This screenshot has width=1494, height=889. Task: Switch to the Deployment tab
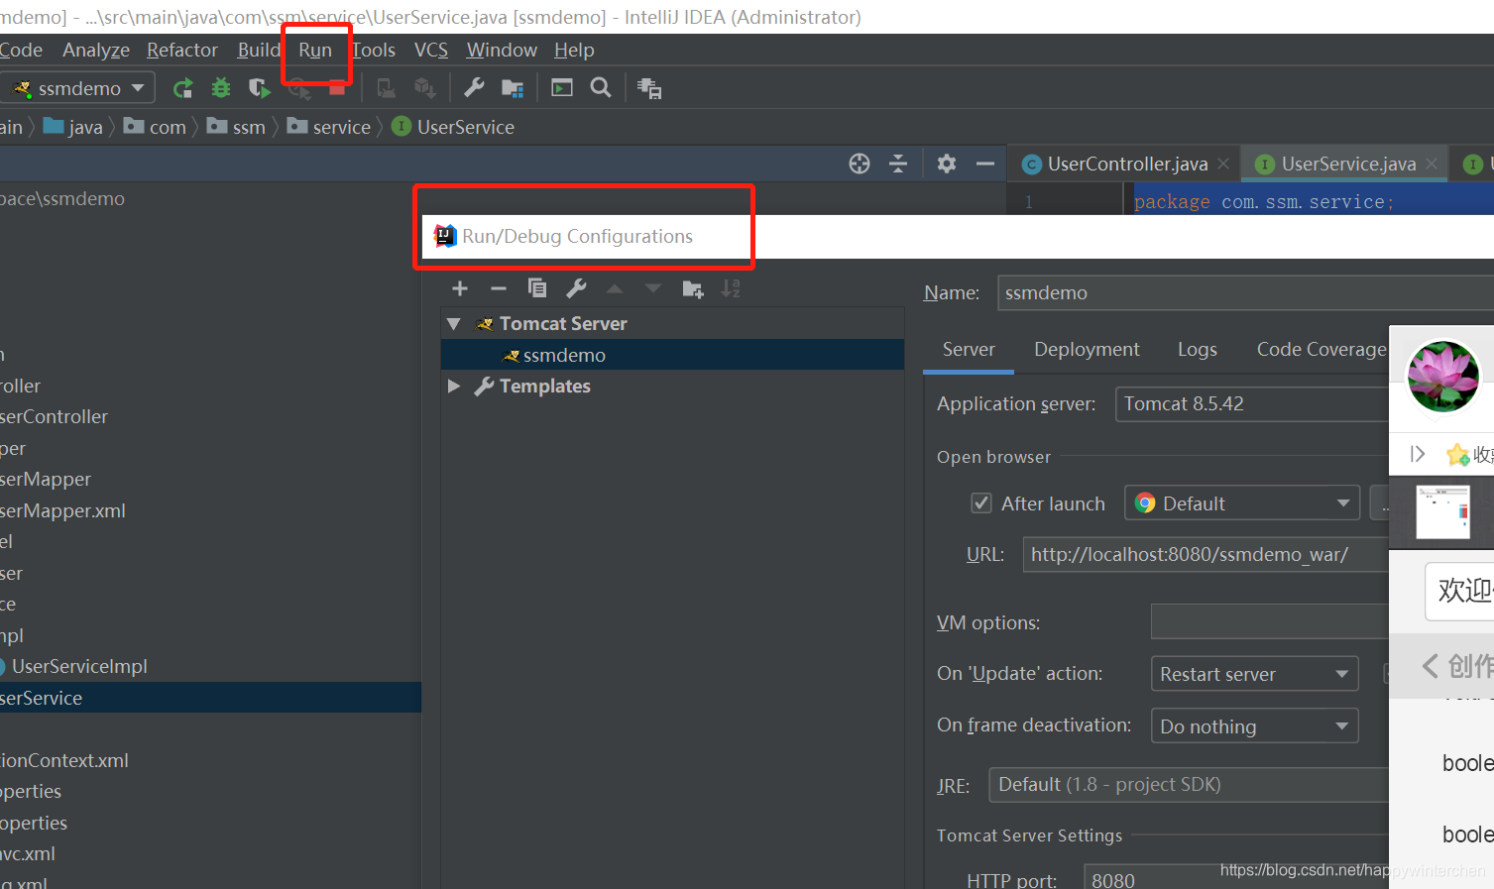point(1087,349)
